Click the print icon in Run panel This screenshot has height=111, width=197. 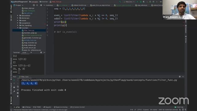18,93
